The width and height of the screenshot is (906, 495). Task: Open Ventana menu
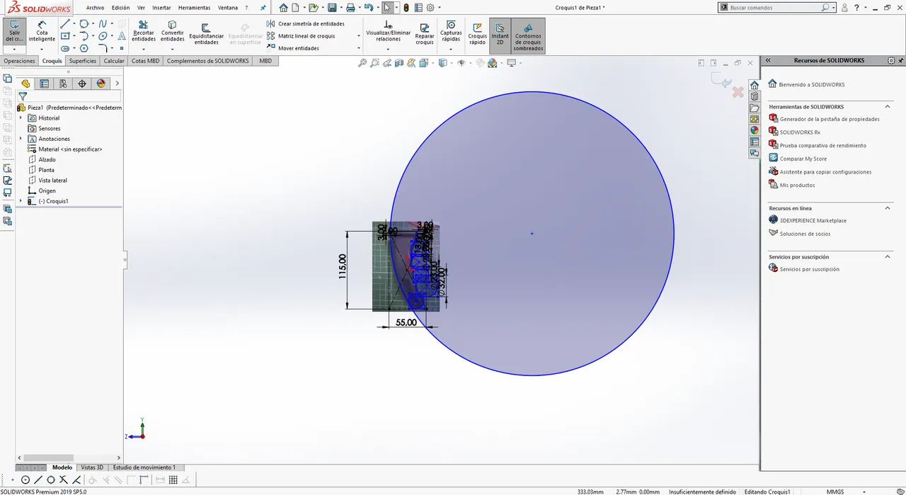[x=228, y=8]
